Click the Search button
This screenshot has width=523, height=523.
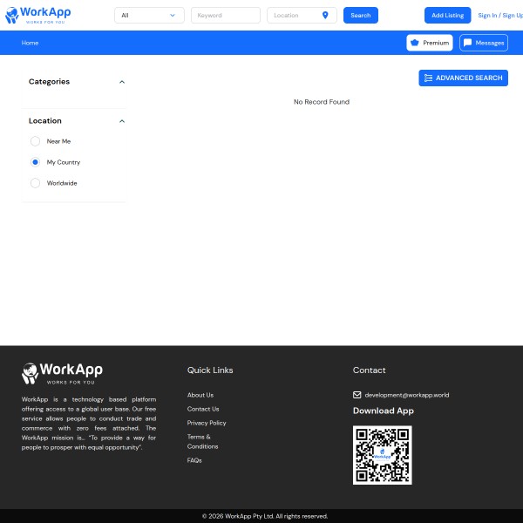[361, 16]
